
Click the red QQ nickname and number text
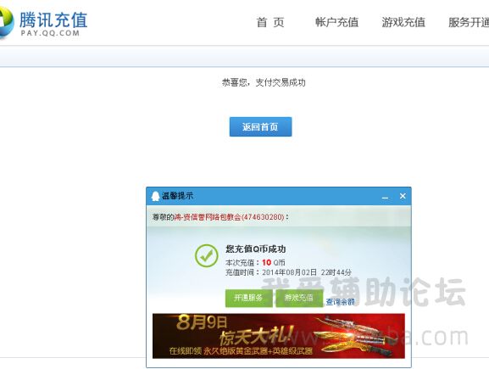tap(229, 217)
